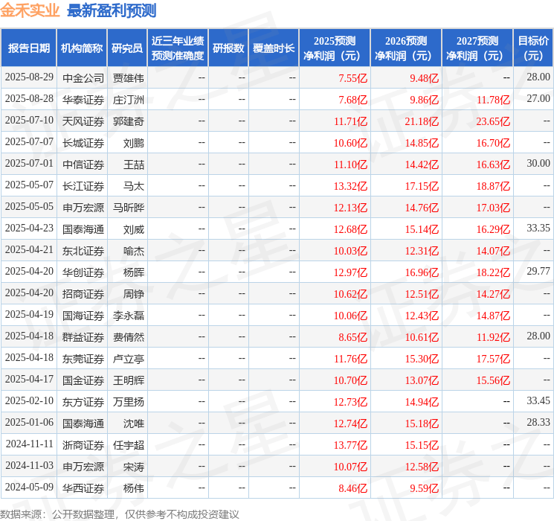Click the 华泰证券 institution name
This screenshot has width=554, height=521.
[x=83, y=99]
